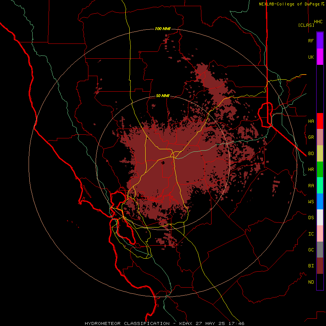This screenshot has width=326, height=326.
Task: Click the "ND" legend label
Action: tap(311, 282)
